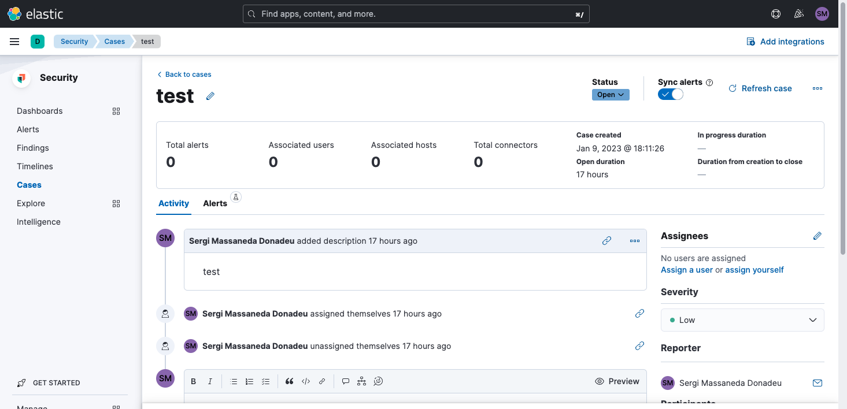Expand the Severity dropdown showing Low

click(742, 320)
